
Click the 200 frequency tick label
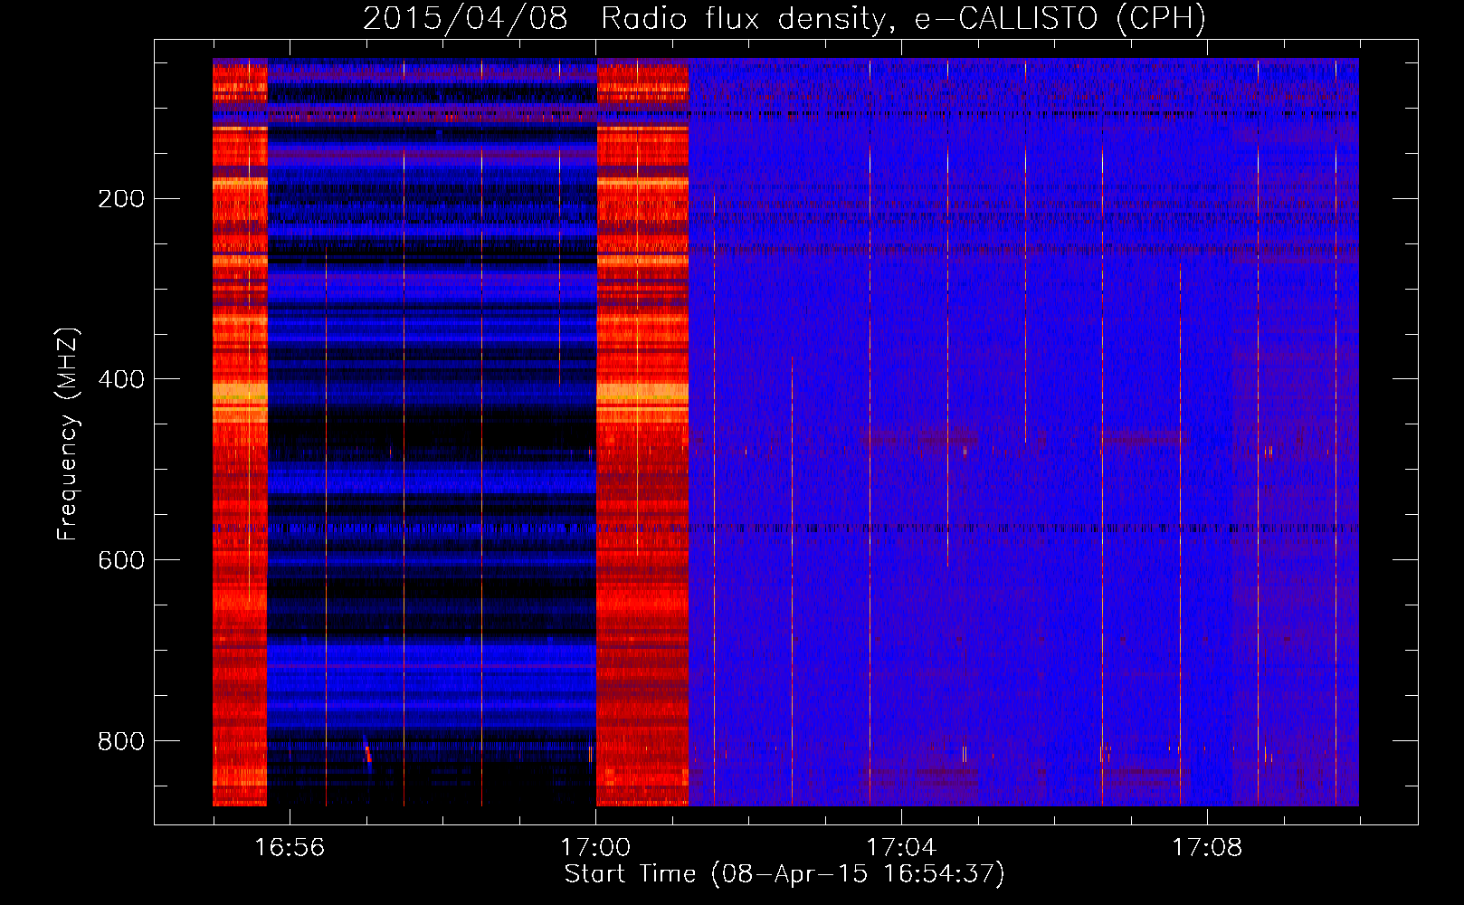pyautogui.click(x=121, y=199)
